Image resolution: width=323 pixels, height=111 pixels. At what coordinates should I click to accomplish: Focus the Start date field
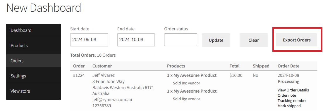pos(89,40)
